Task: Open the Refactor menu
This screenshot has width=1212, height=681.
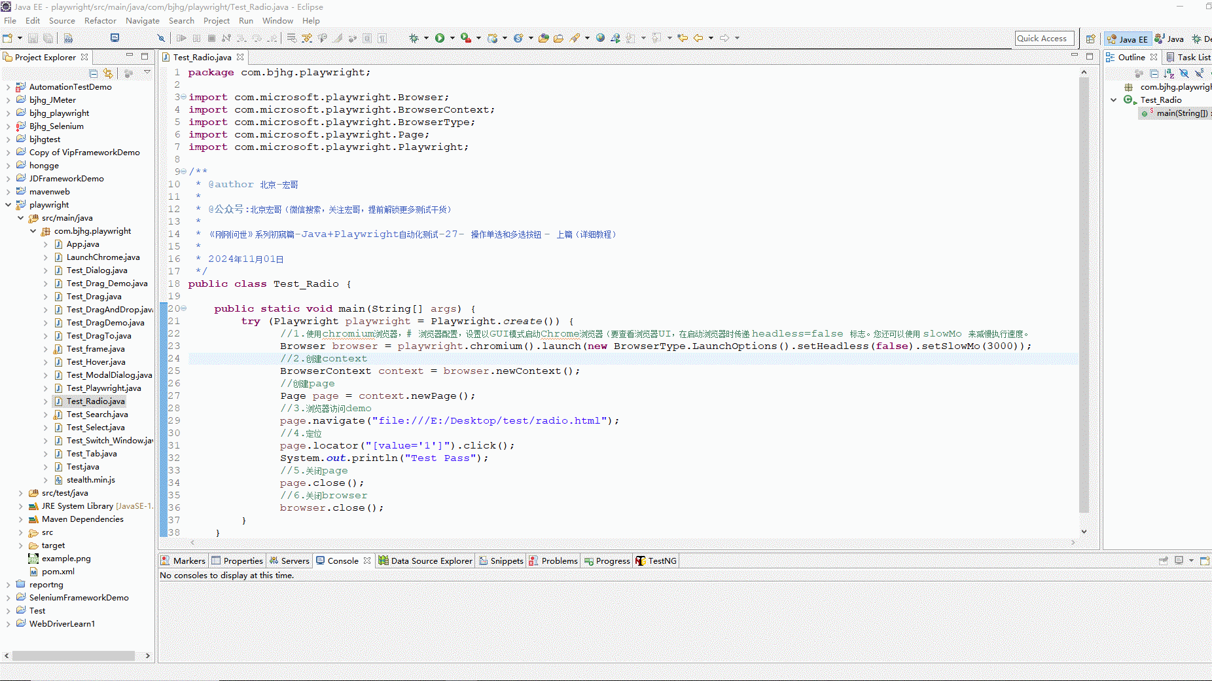Action: click(x=100, y=21)
